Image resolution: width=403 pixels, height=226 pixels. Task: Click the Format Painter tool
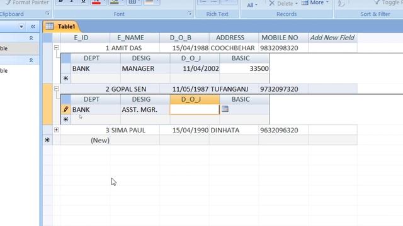(26, 3)
